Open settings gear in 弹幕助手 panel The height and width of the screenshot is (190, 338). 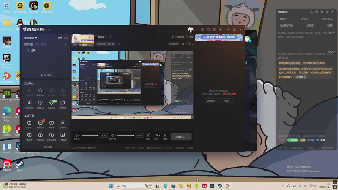[327, 12]
